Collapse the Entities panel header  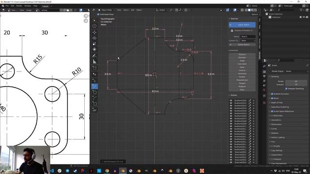tap(233, 95)
